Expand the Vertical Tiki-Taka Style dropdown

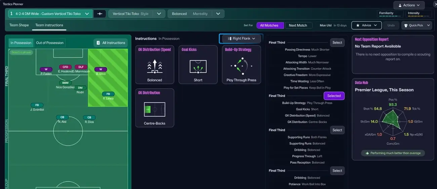point(159,14)
